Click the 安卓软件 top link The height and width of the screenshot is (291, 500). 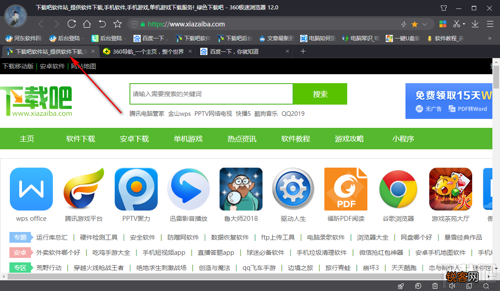52,66
